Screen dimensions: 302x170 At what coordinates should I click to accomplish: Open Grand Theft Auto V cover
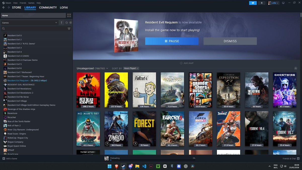tap(201, 90)
